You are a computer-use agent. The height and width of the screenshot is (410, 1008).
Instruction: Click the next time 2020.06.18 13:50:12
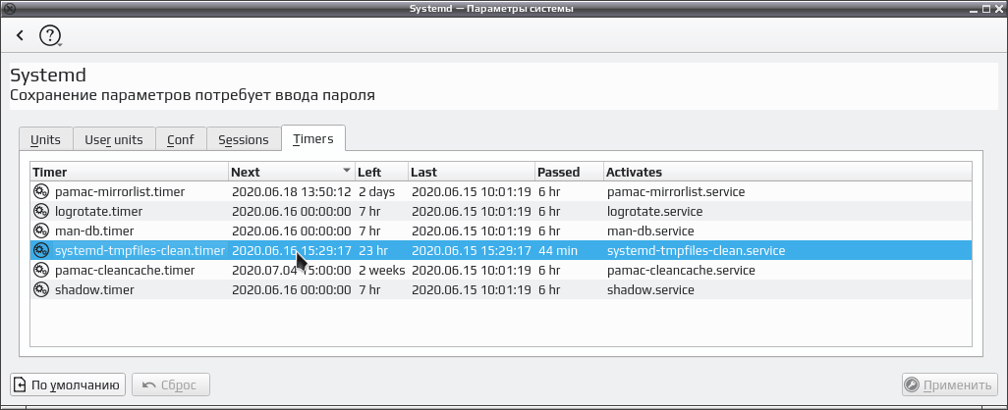pos(291,191)
